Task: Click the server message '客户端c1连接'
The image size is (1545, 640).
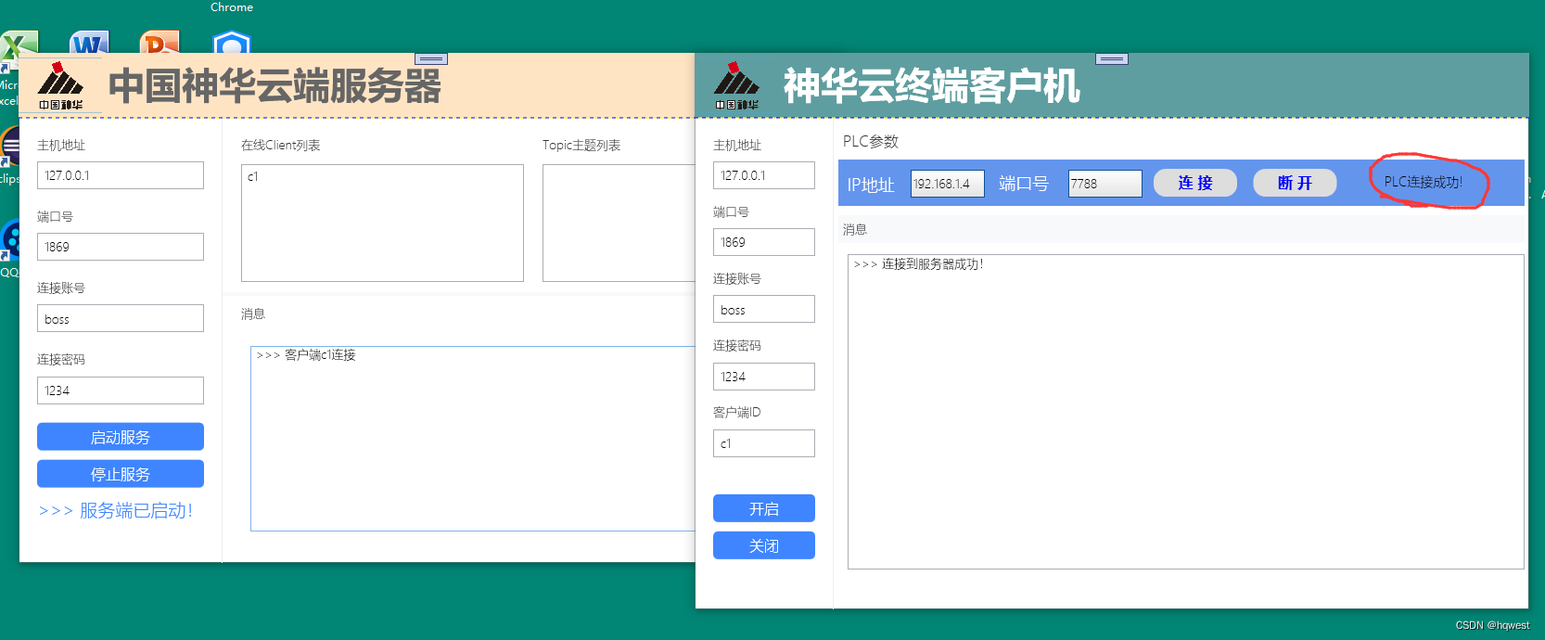Action: [x=320, y=355]
